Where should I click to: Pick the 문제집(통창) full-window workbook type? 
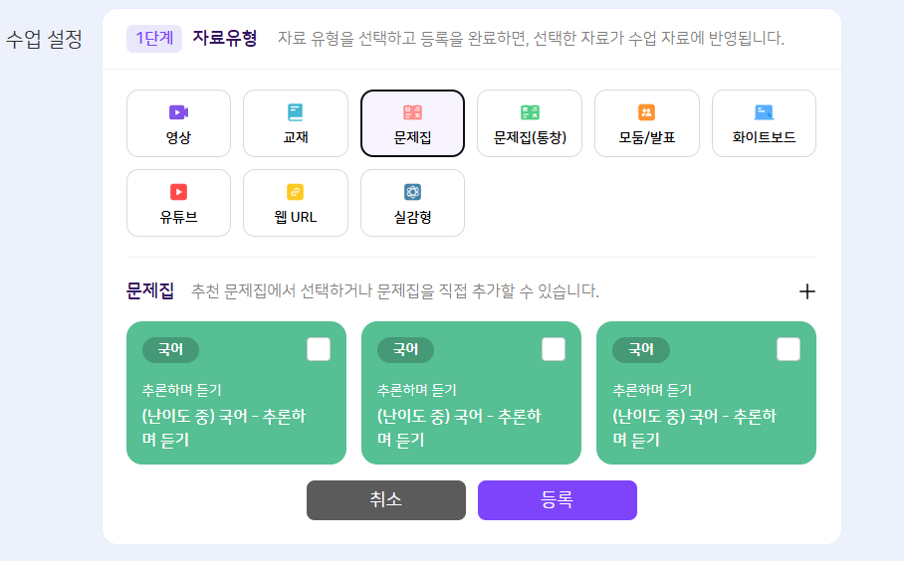530,123
